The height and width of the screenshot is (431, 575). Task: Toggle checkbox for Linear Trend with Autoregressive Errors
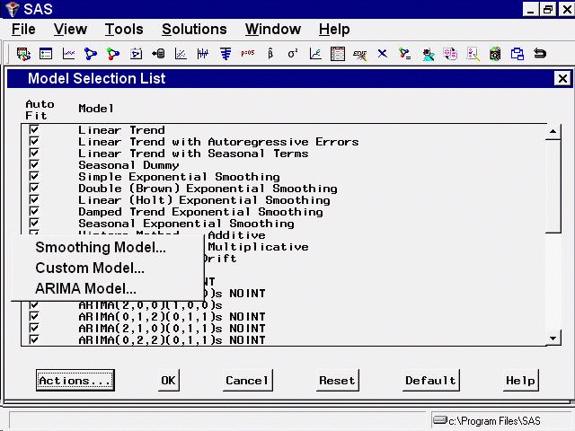(x=34, y=142)
